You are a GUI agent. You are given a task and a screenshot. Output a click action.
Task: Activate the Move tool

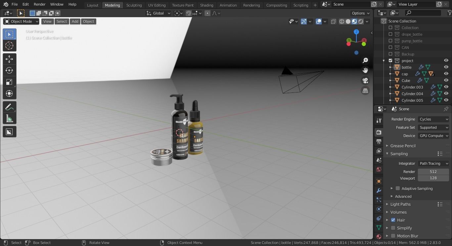(x=9, y=59)
